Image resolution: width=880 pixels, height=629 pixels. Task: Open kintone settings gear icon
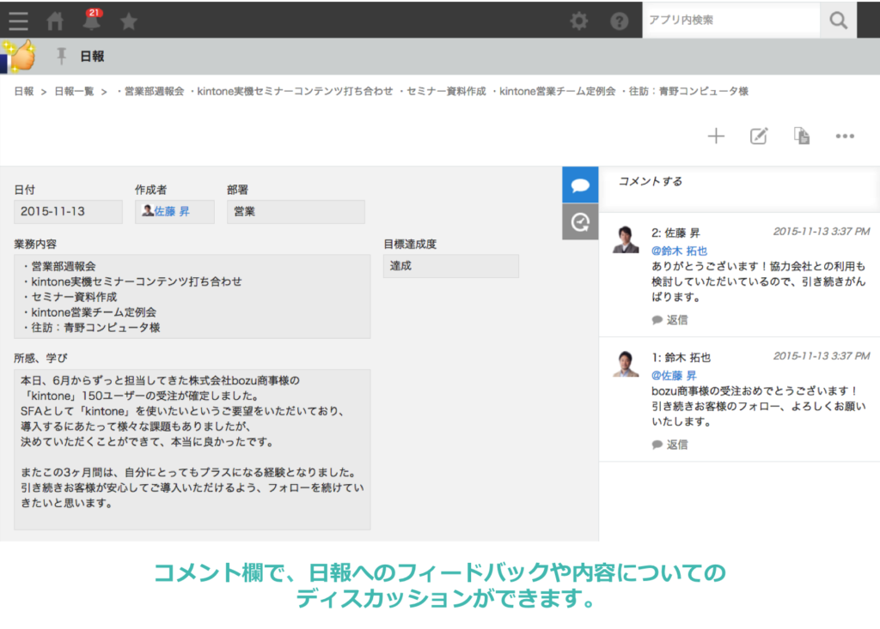tap(578, 21)
